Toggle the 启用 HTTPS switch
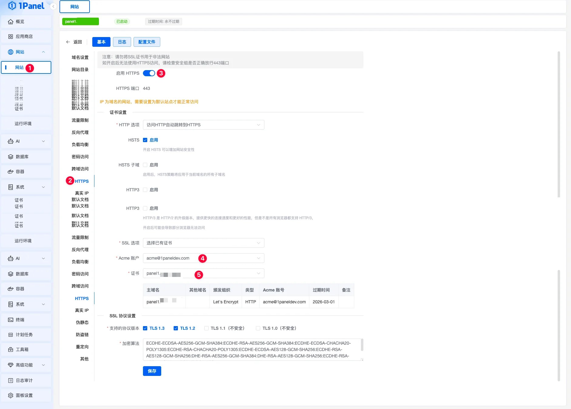Image resolution: width=571 pixels, height=409 pixels. (149, 73)
